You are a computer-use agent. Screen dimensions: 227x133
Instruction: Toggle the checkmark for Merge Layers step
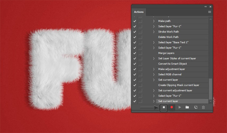(x=134, y=53)
